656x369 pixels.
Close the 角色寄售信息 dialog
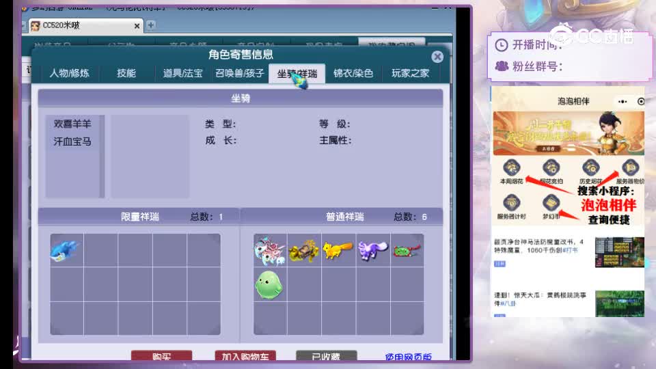437,57
